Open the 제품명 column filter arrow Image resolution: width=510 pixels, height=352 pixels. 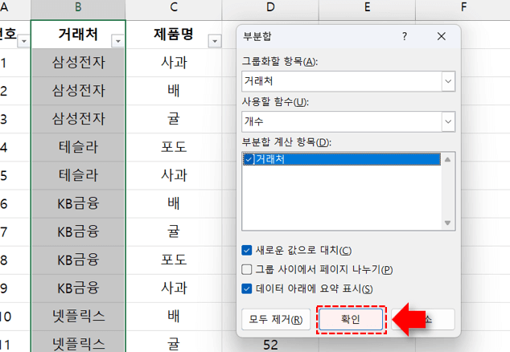(x=214, y=41)
